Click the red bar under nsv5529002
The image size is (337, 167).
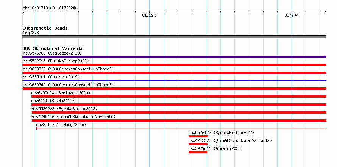tap(179, 112)
